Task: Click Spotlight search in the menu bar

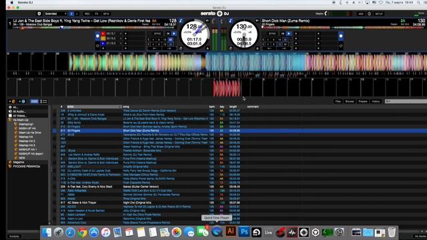Action: (418, 3)
